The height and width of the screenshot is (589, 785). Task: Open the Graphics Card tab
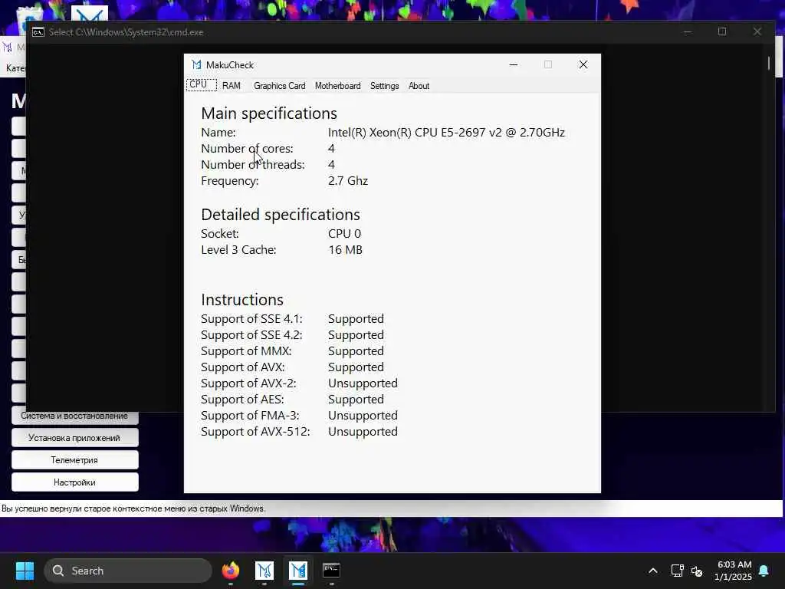[x=279, y=86]
